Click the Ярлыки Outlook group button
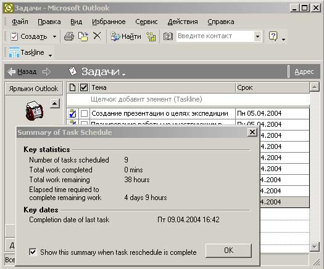Image resolution: width=324 pixels, height=269 pixels. pos(33,89)
